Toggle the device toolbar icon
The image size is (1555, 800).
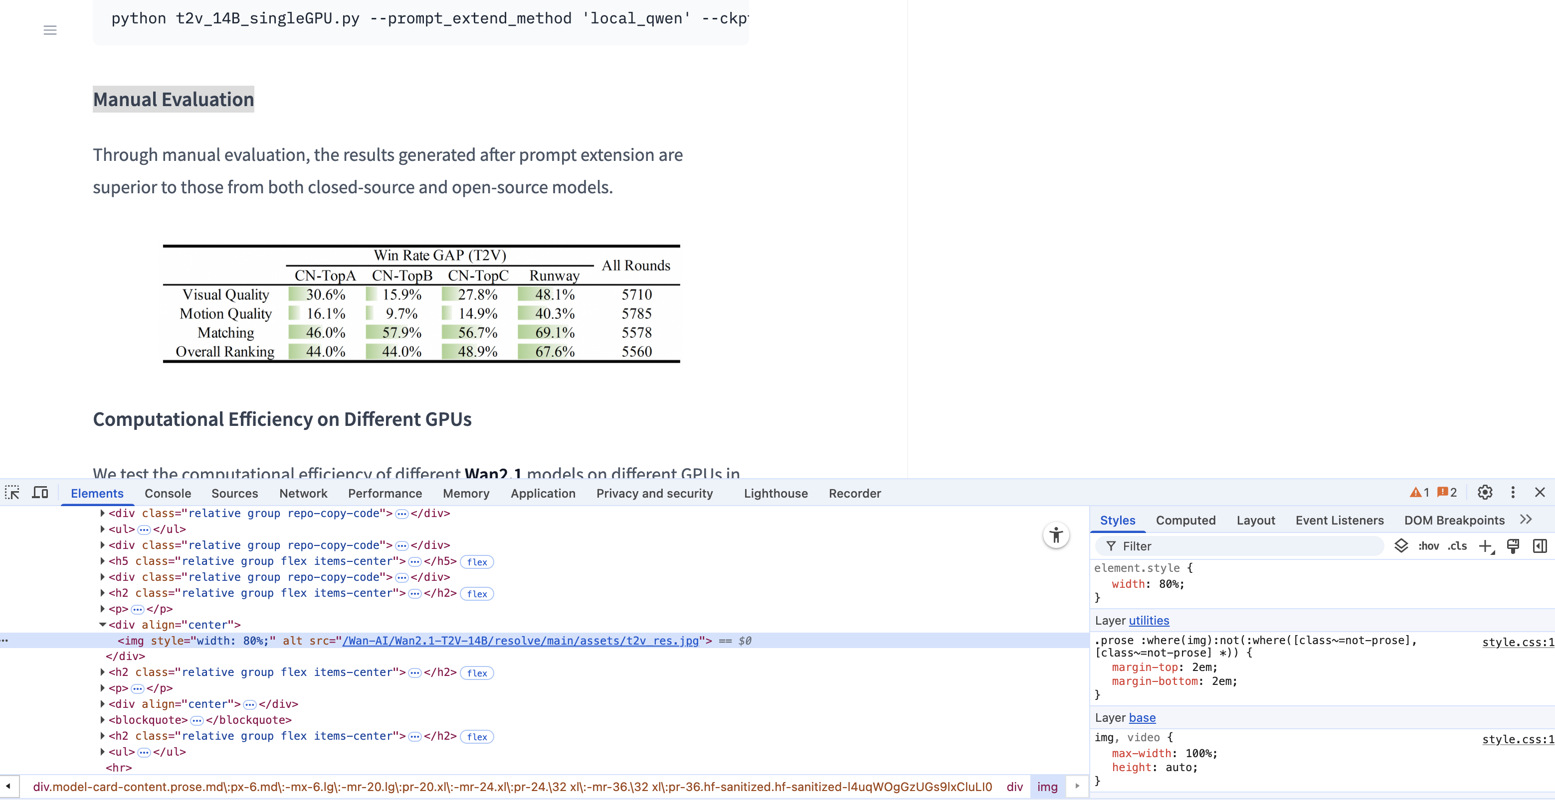40,493
